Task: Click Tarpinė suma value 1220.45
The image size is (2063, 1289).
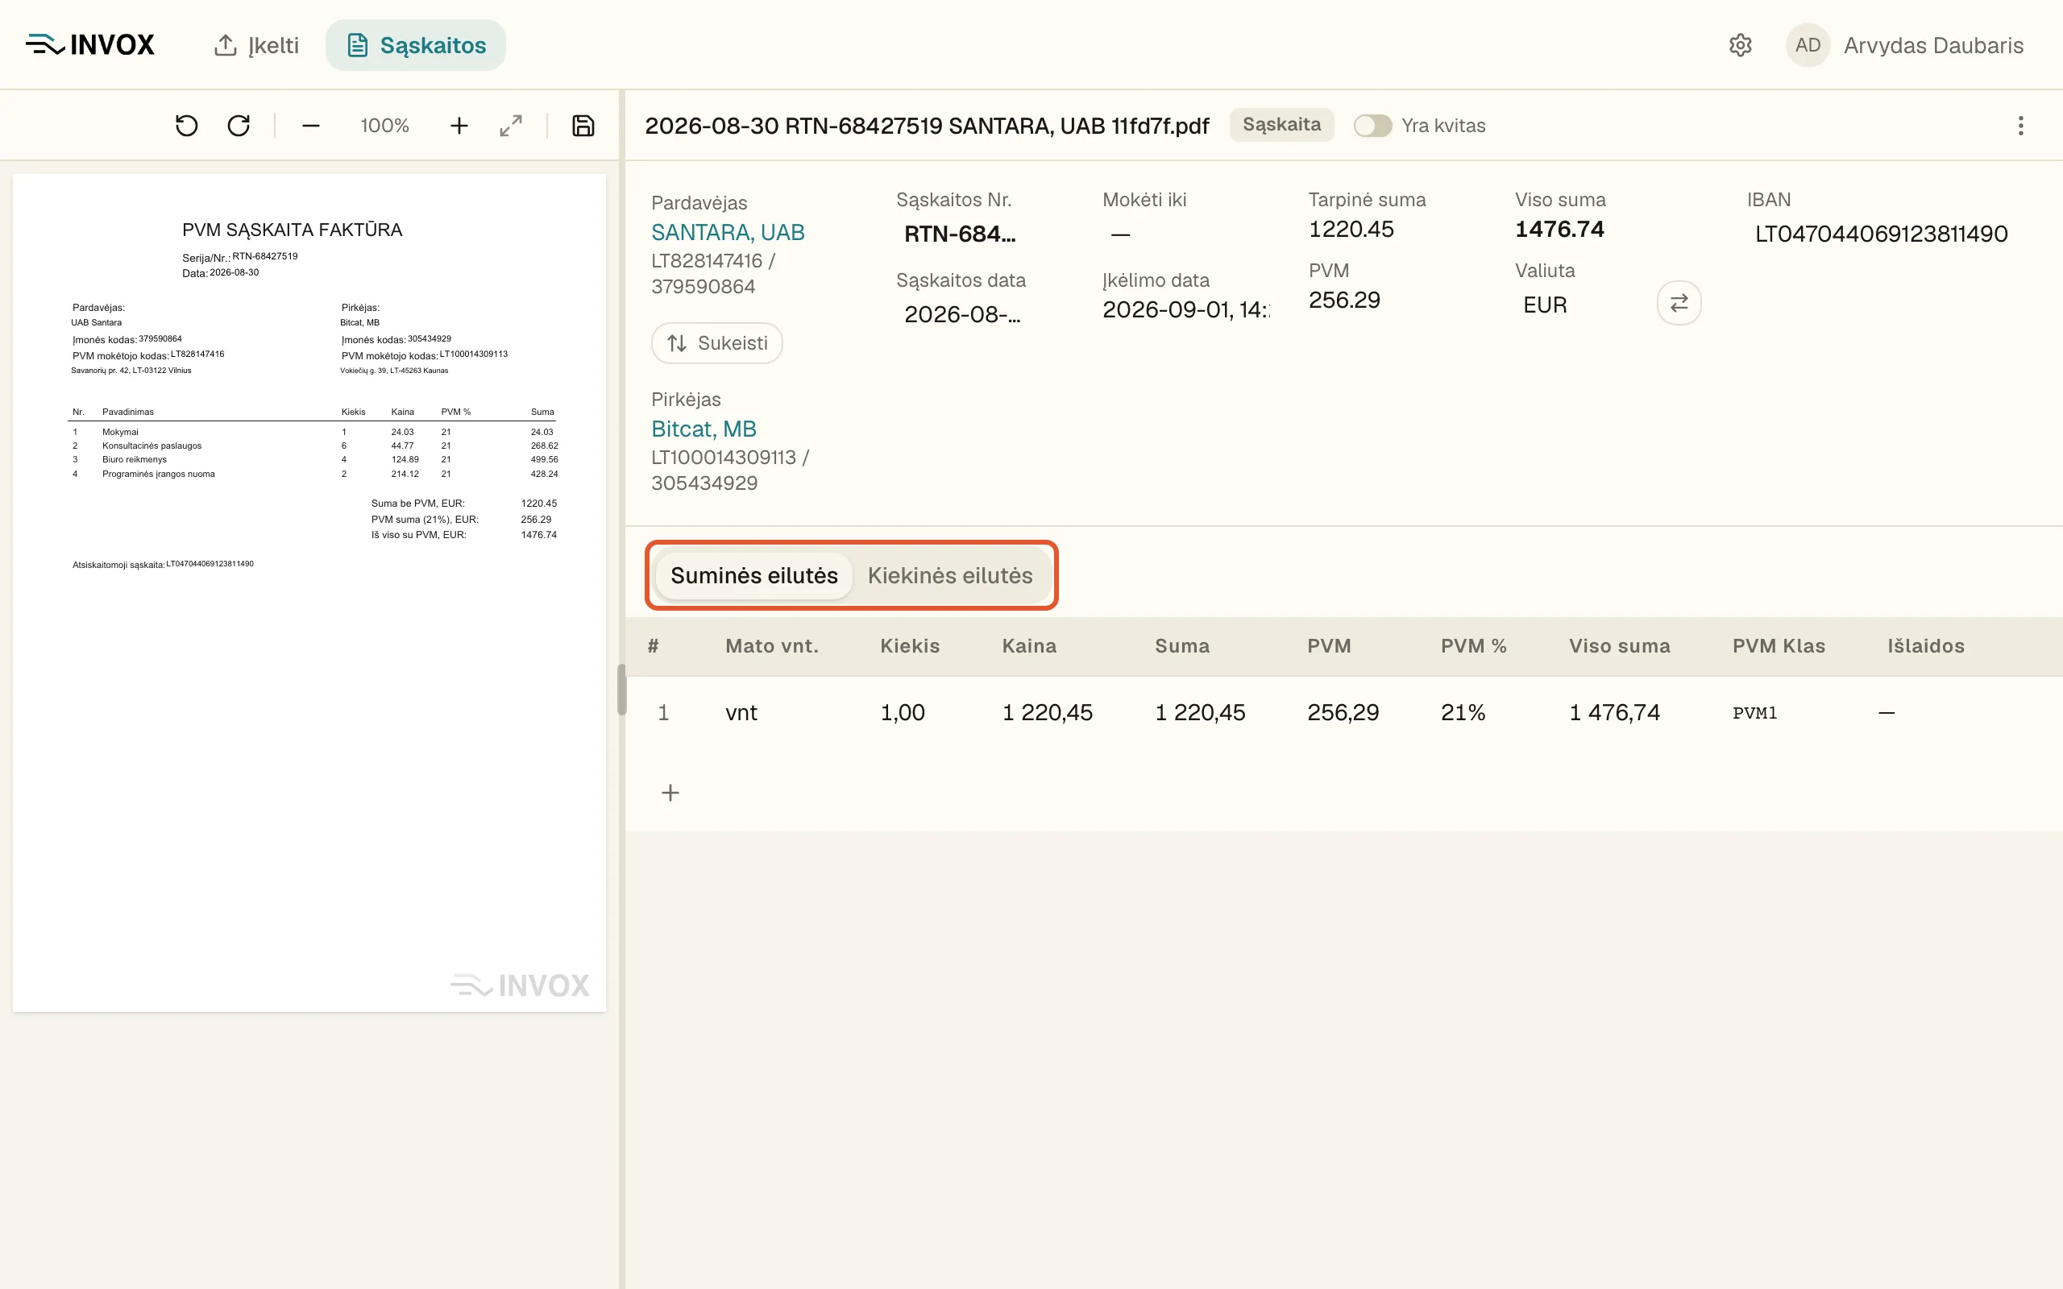Action: coord(1351,230)
